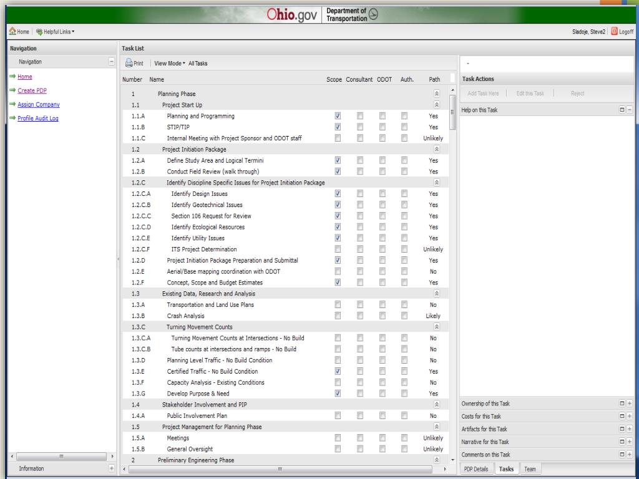Viewport: 639px width, 479px height.
Task: Click scroll-up arrow of task list scrollbar
Action: point(452,90)
